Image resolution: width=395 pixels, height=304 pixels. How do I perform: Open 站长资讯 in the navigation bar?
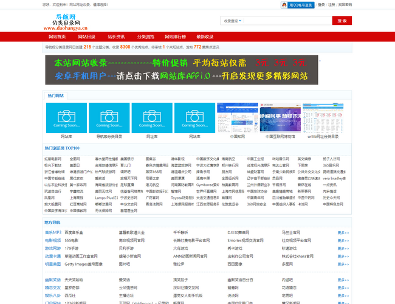[115, 36]
